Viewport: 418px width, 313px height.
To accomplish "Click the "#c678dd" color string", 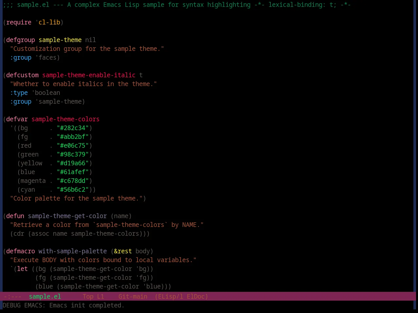I will click(x=73, y=181).
